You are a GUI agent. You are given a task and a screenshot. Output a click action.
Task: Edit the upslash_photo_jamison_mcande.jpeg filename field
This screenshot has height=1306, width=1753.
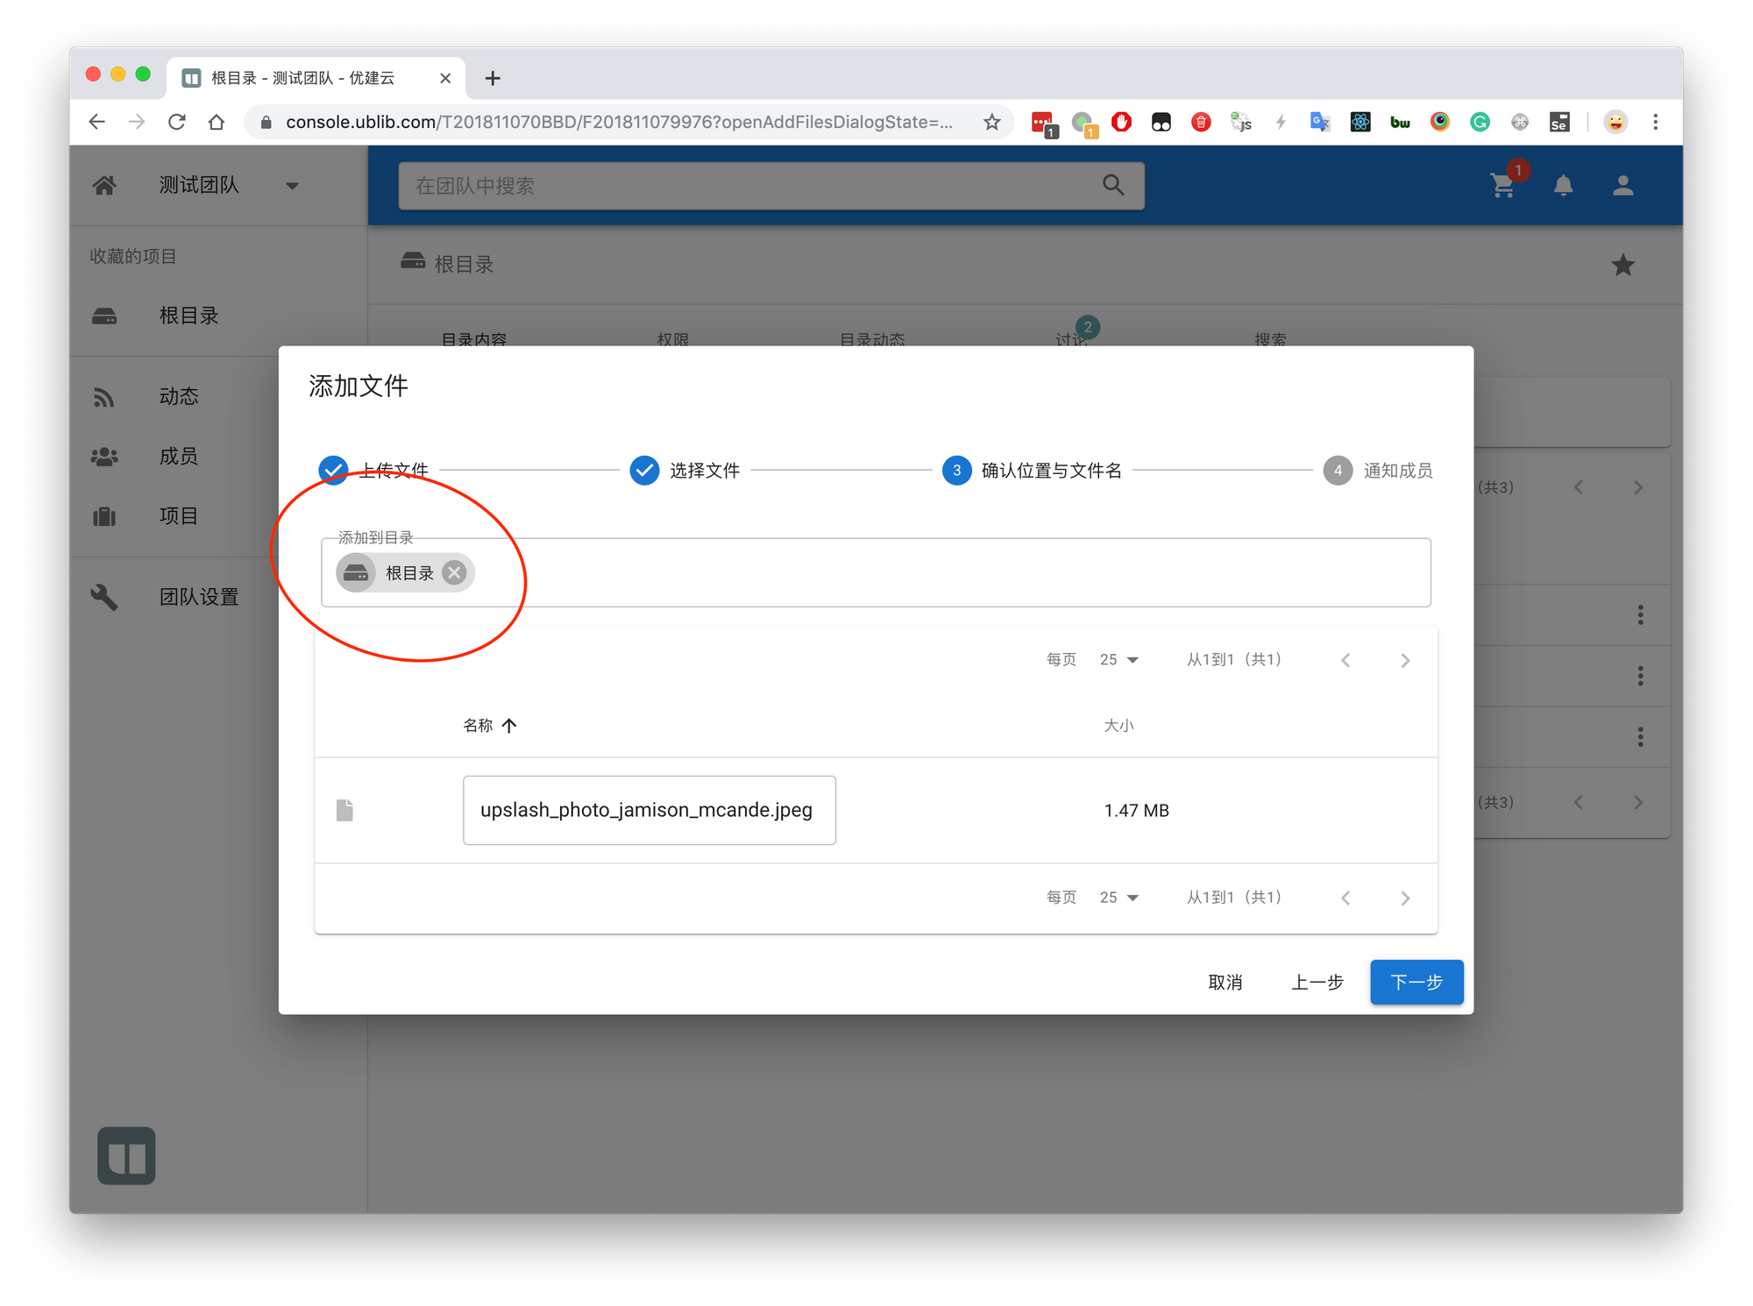[649, 810]
